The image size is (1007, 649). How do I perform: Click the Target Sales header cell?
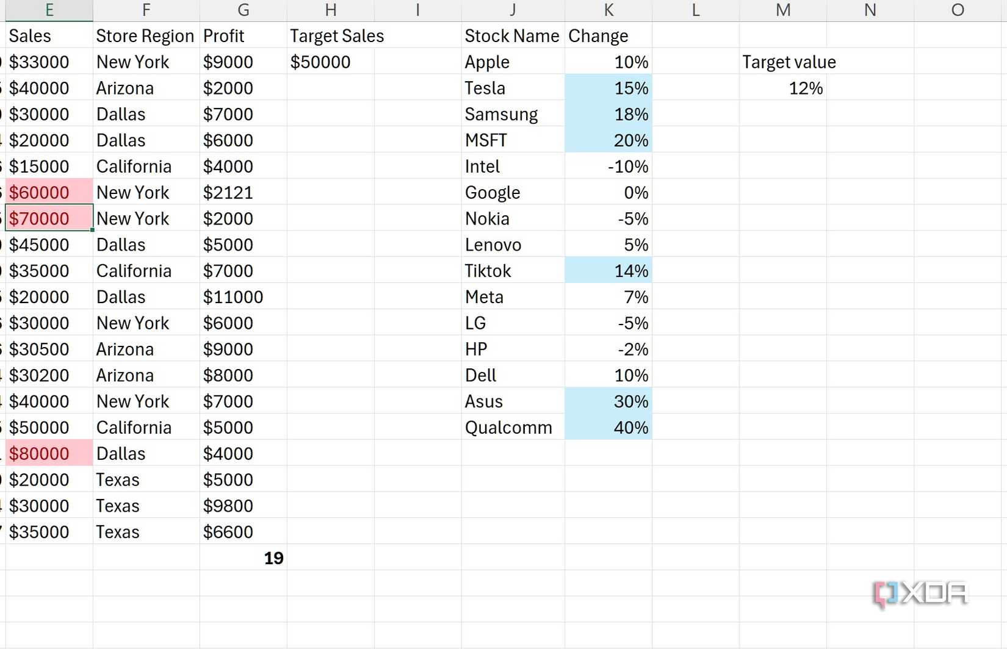(337, 35)
